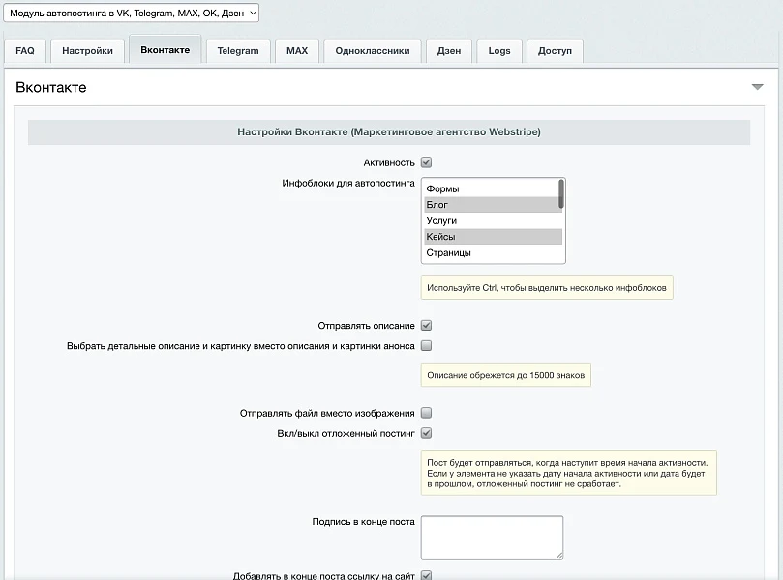Enable detailed description and picture checkbox

point(427,346)
